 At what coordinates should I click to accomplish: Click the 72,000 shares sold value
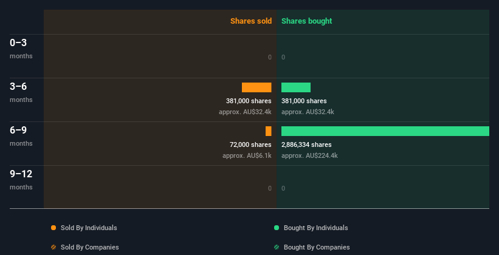tap(250, 144)
